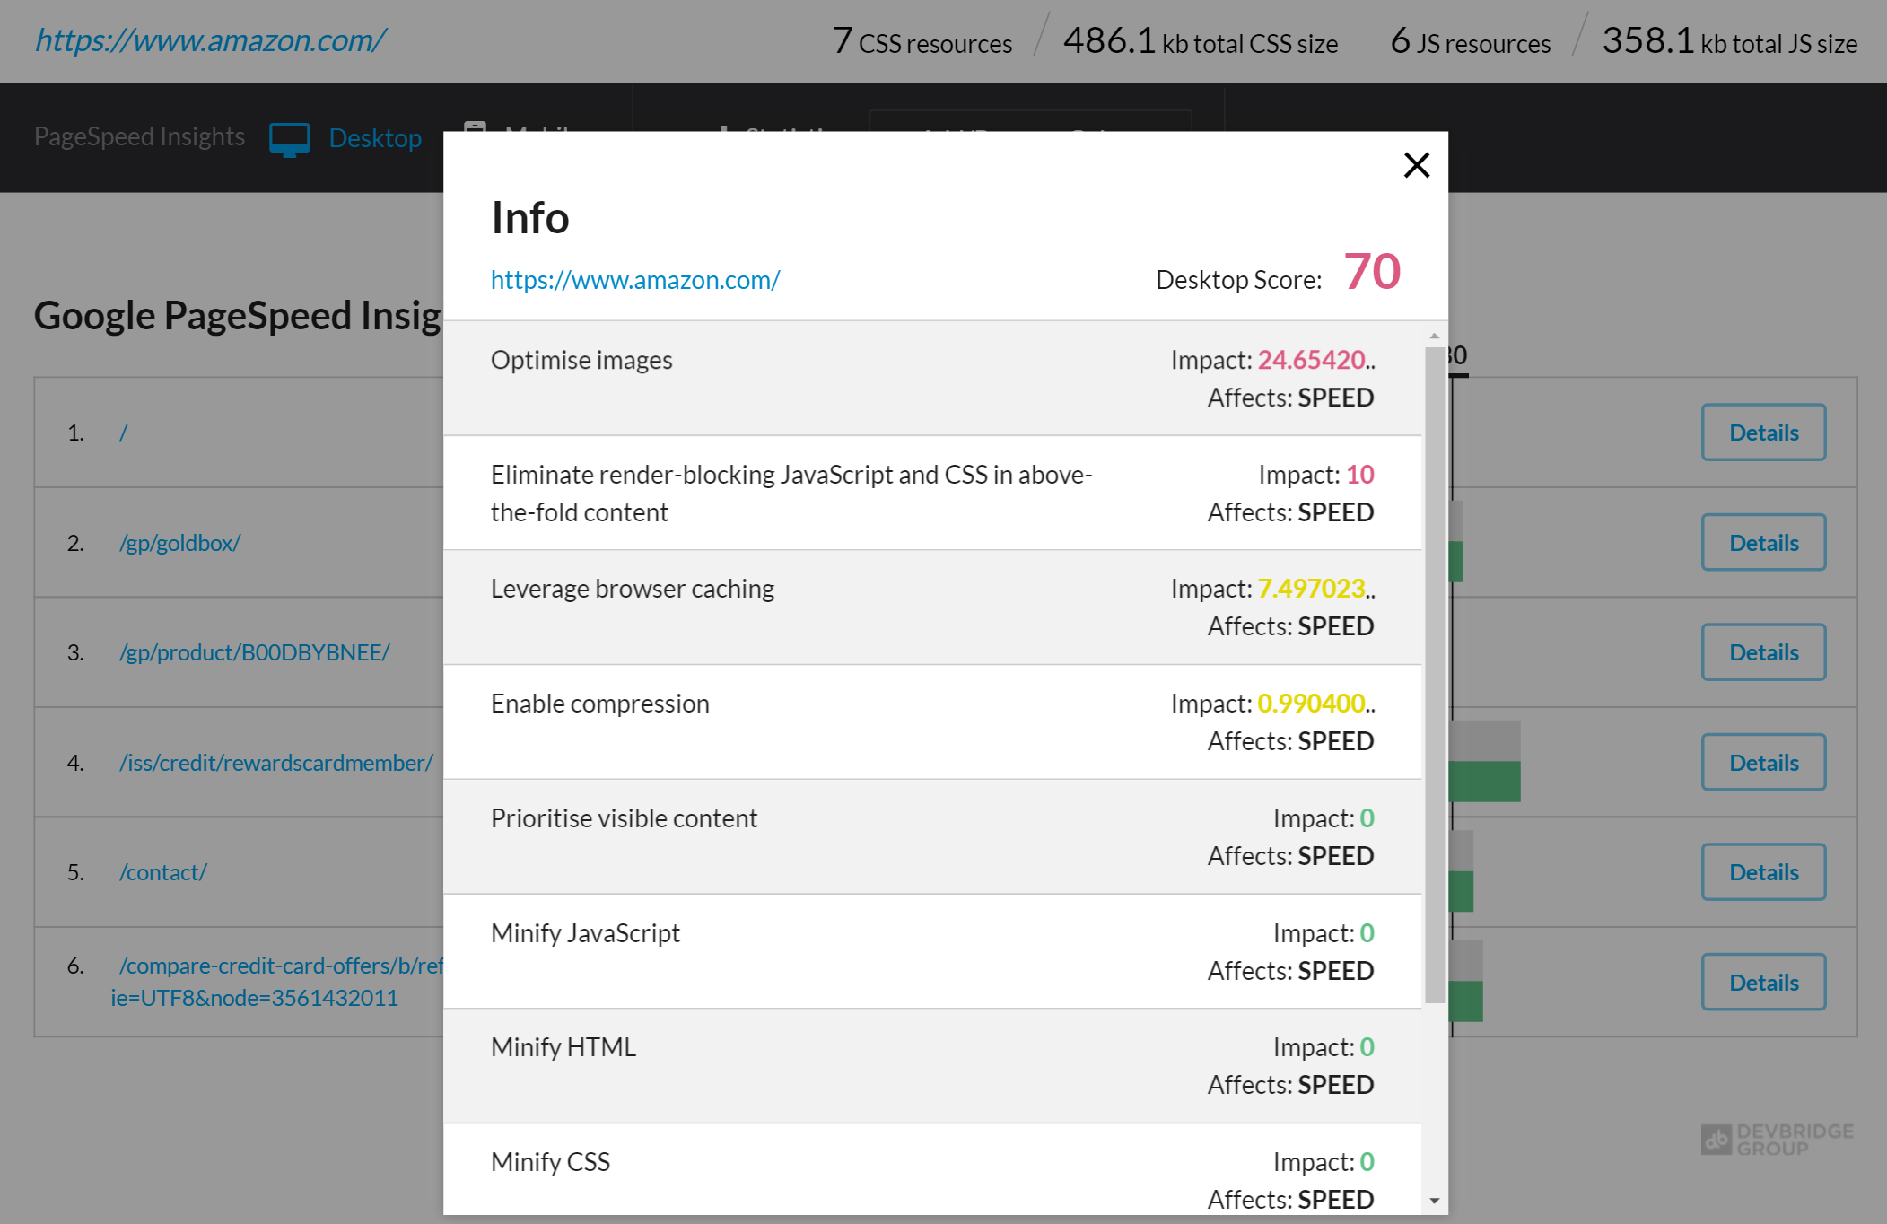The image size is (1887, 1224).
Task: Click the 358.1 kb total JS size stat
Action: click(x=1729, y=41)
